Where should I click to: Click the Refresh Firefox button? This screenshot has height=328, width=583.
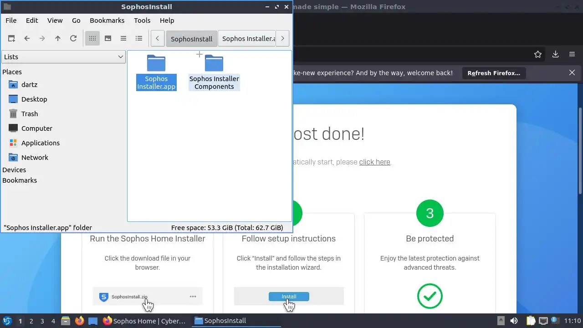click(494, 73)
